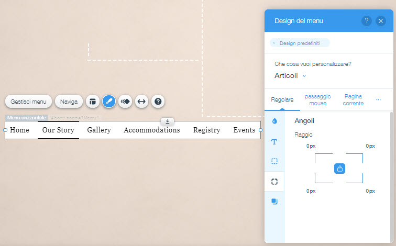Select the text formatting T icon
The image size is (396, 246).
(x=274, y=141)
